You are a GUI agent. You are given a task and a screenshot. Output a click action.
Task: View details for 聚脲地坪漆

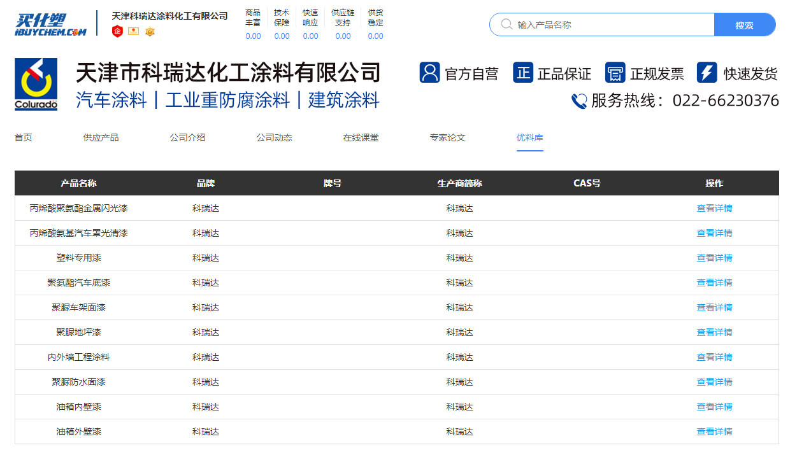714,332
